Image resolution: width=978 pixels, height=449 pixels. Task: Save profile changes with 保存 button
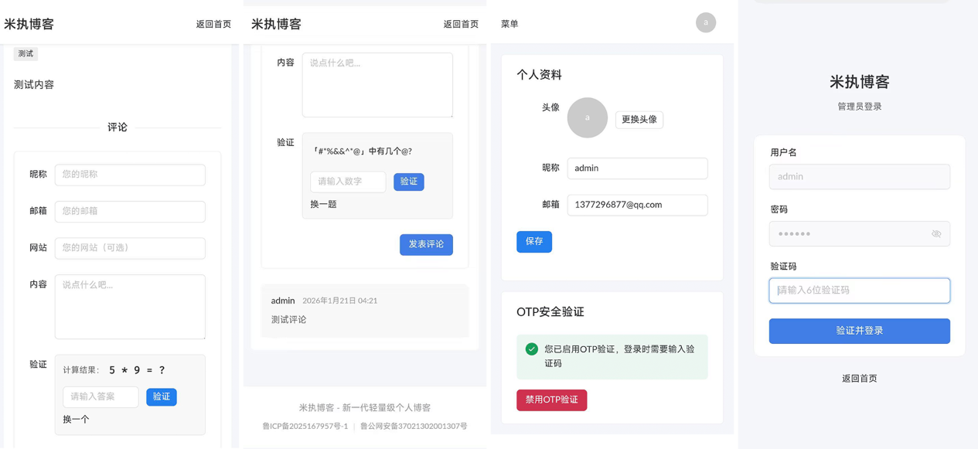click(x=534, y=241)
